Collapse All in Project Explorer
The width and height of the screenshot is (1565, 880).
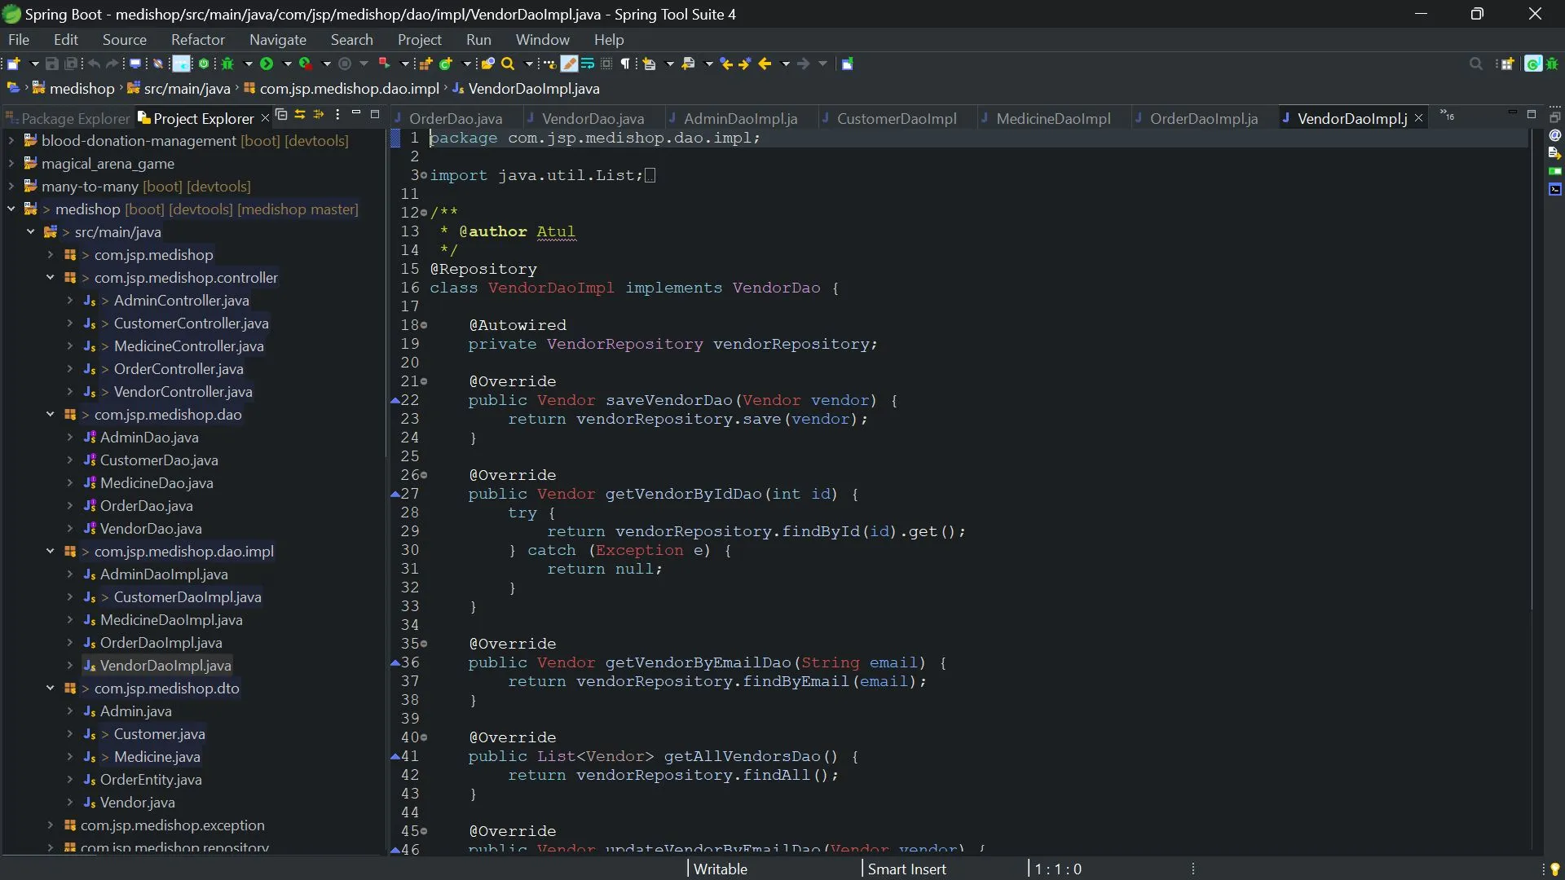point(281,115)
